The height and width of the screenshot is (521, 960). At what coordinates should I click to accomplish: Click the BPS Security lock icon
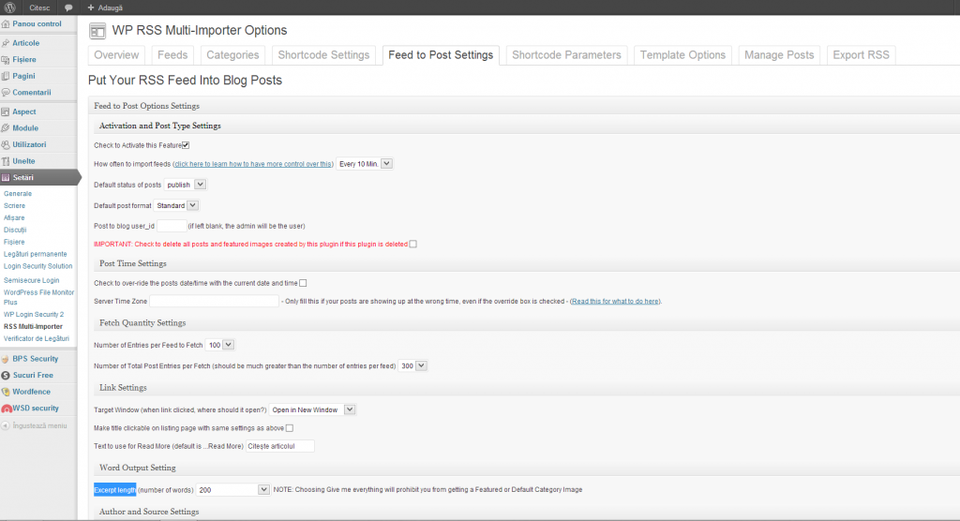click(x=6, y=359)
